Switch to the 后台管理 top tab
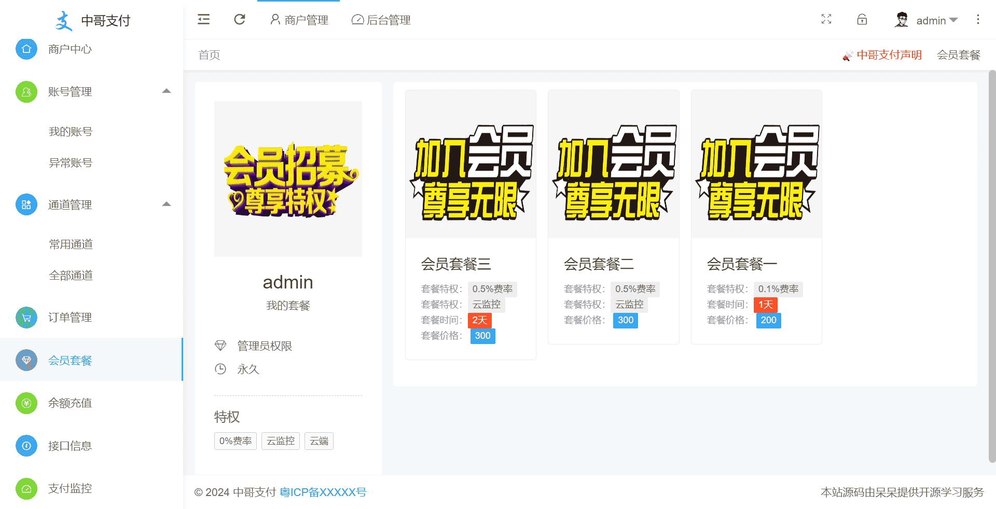The height and width of the screenshot is (509, 996). pyautogui.click(x=381, y=20)
